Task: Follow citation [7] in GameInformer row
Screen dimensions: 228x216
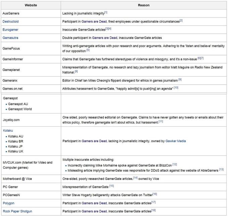Action: pos(202,58)
